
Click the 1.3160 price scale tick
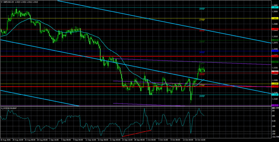click(x=275, y=99)
